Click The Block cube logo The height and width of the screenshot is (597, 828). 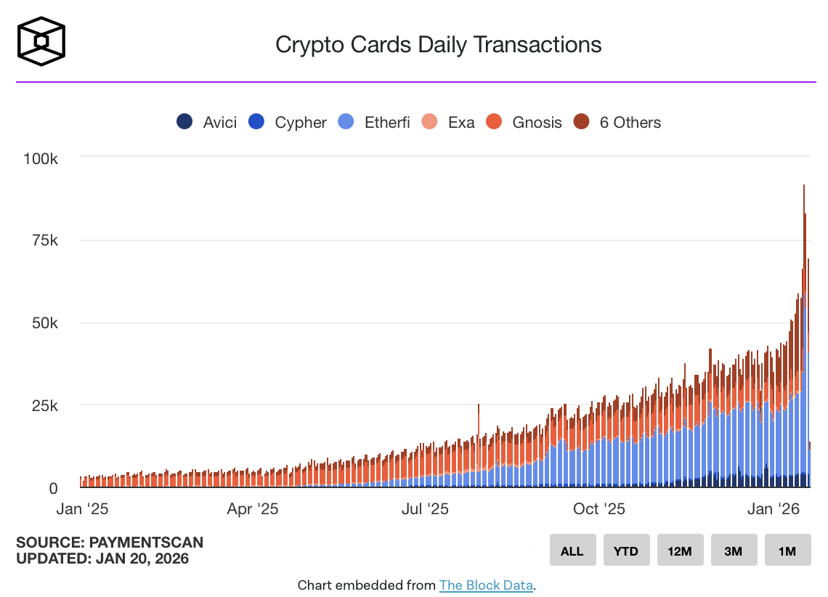(41, 41)
